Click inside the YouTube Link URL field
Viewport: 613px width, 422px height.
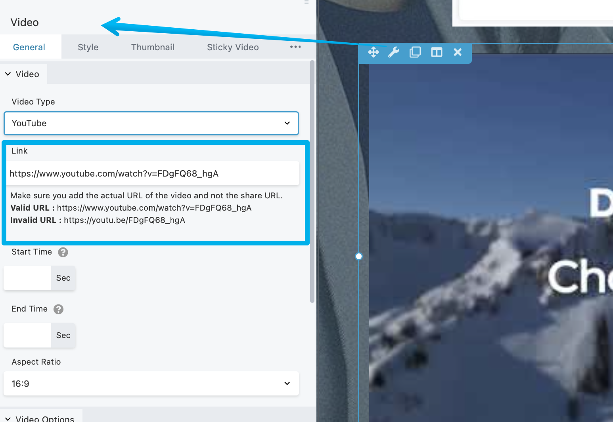(x=154, y=173)
